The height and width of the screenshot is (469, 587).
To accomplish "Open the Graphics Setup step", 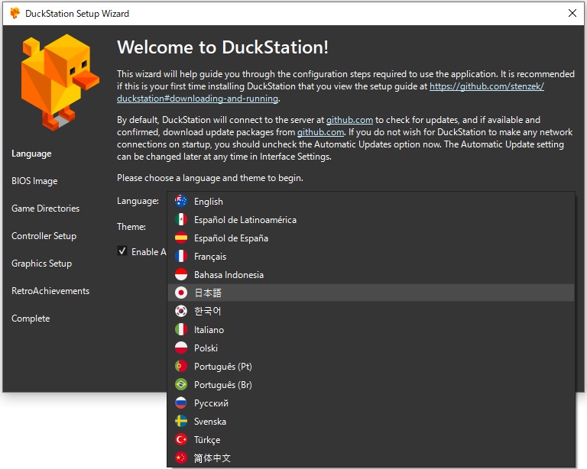I will pos(41,264).
